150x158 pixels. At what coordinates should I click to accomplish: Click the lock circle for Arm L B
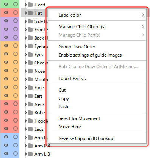(x=16, y=153)
